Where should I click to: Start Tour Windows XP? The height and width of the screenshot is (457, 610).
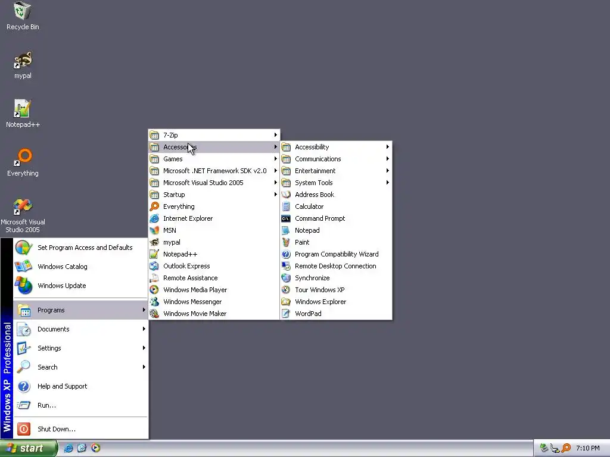[336, 290]
